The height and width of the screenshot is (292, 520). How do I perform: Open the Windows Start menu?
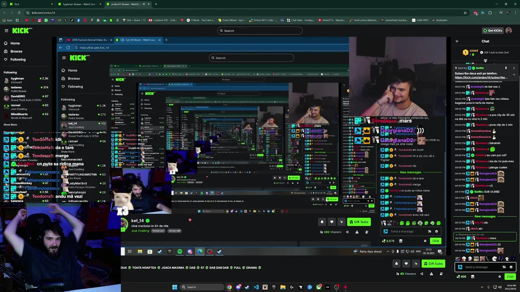point(175,287)
